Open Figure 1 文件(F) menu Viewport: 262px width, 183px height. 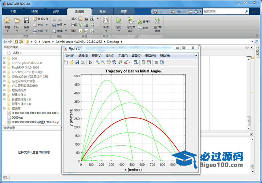tap(70, 56)
